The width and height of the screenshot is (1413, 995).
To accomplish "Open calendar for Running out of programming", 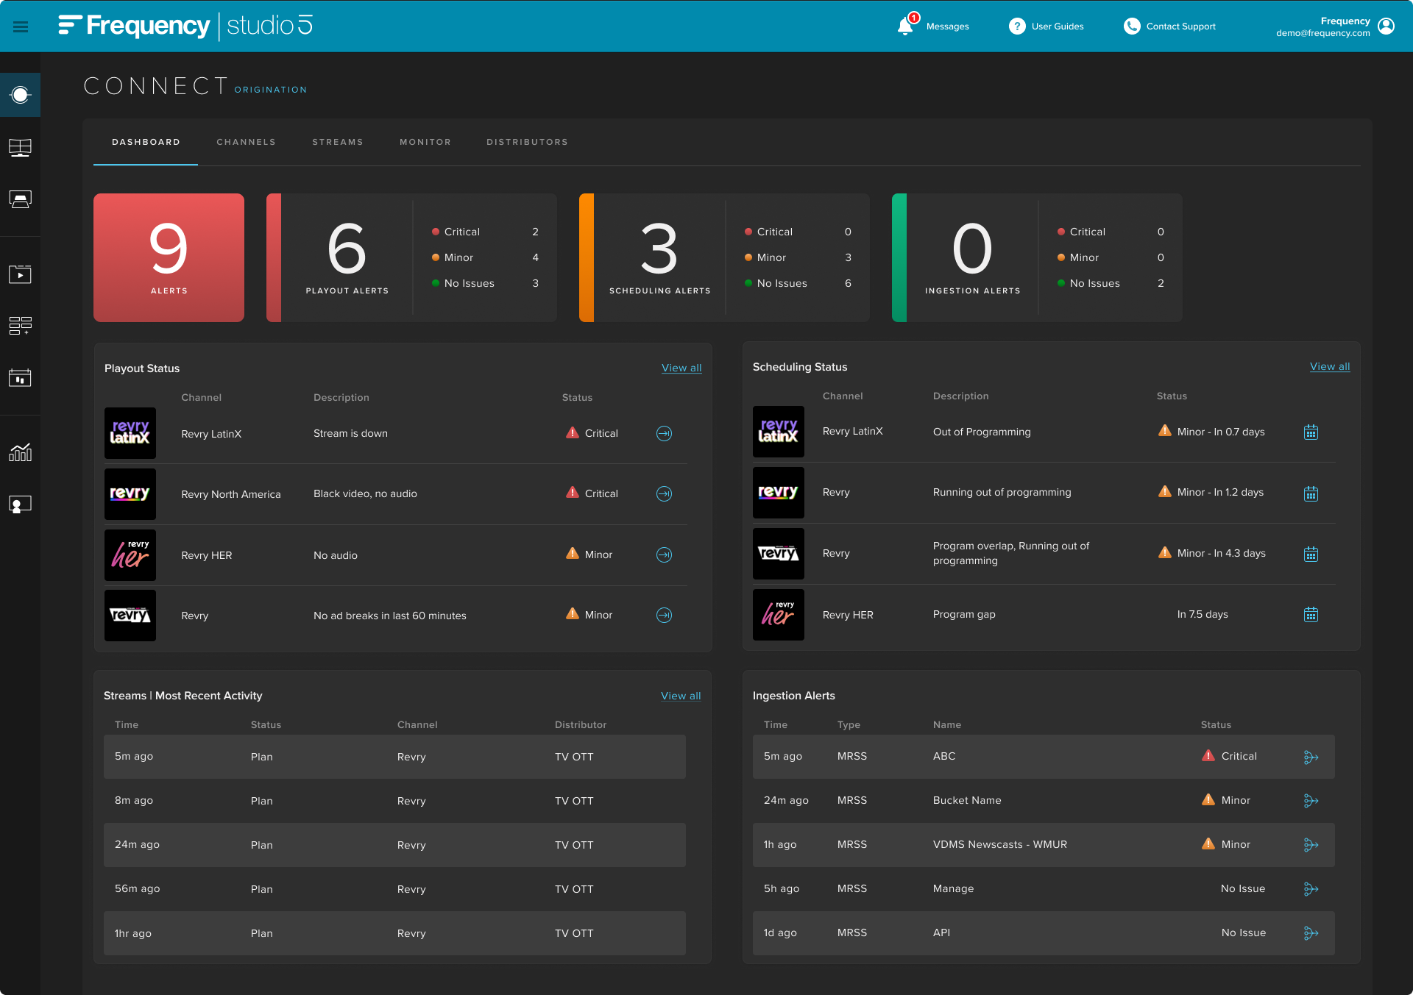I will click(x=1311, y=493).
